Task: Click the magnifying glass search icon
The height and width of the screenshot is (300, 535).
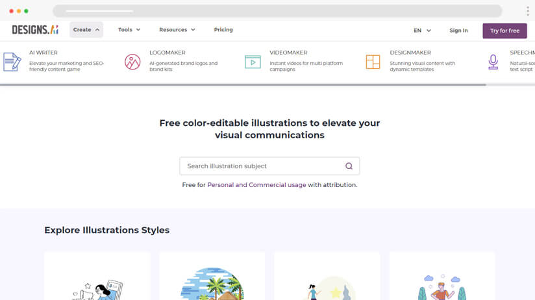Action: (x=349, y=166)
